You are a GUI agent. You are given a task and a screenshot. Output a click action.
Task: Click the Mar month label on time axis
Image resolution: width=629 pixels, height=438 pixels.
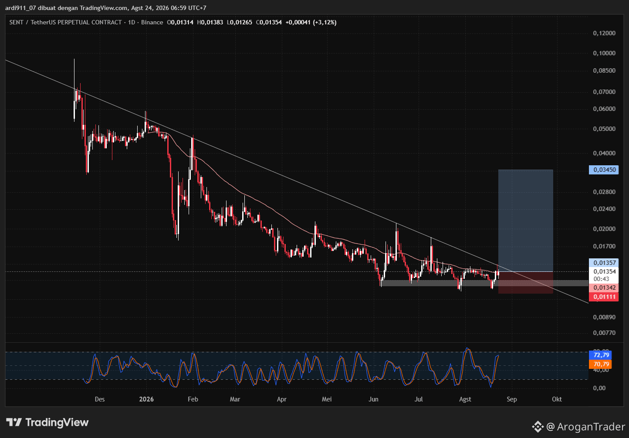tap(235, 399)
